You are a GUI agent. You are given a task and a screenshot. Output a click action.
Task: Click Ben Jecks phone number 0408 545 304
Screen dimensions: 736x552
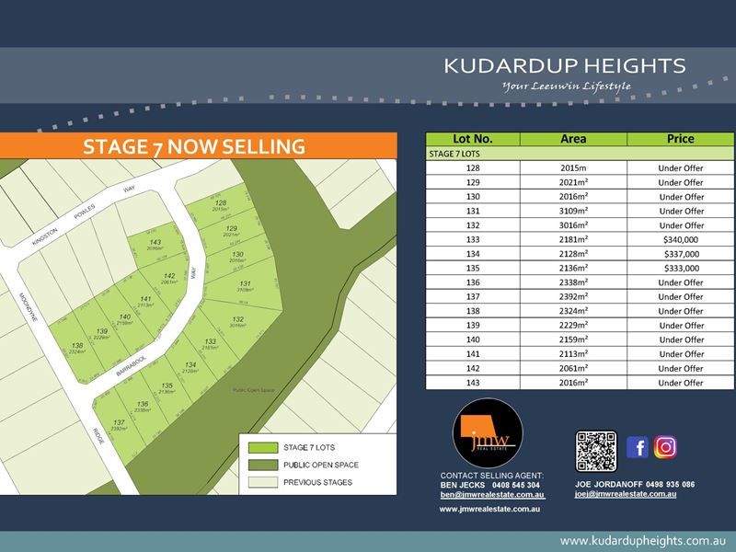(516, 486)
